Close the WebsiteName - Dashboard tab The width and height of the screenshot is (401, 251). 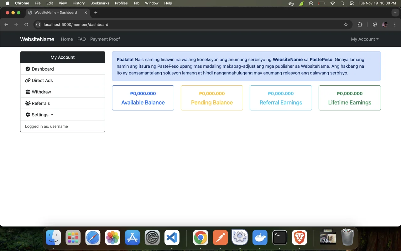pos(86,13)
